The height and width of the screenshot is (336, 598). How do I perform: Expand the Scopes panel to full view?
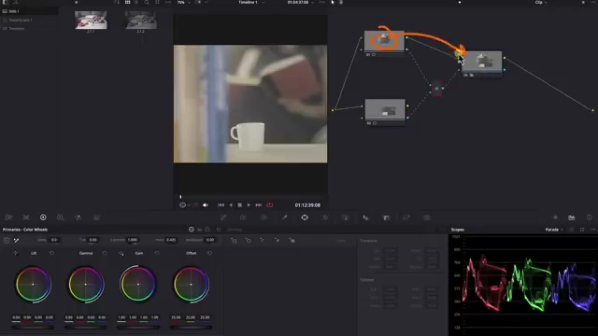[x=582, y=230]
